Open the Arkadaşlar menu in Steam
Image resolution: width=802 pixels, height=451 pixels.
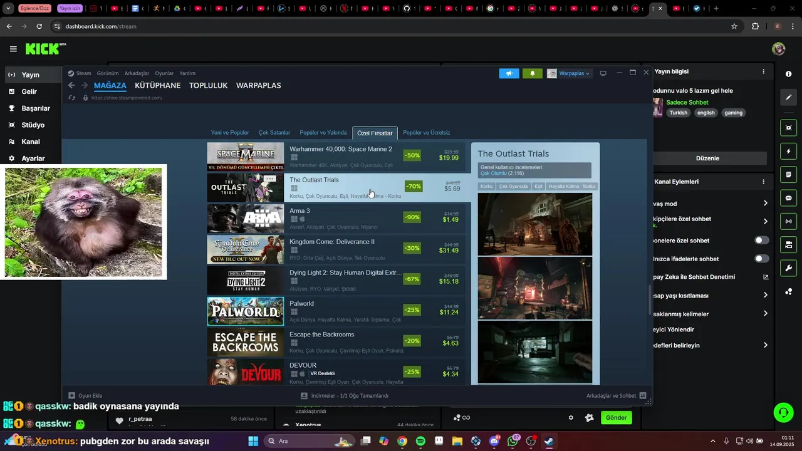[x=137, y=73]
